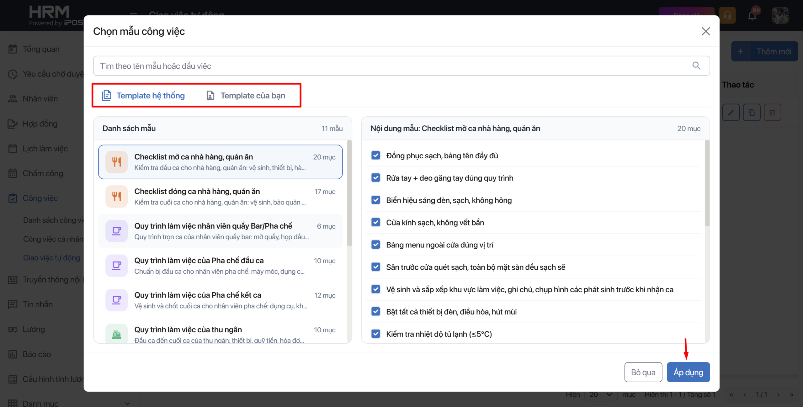Viewport: 803px width, 407px height.
Task: Click the template content panel scrollbar
Action: (x=707, y=183)
